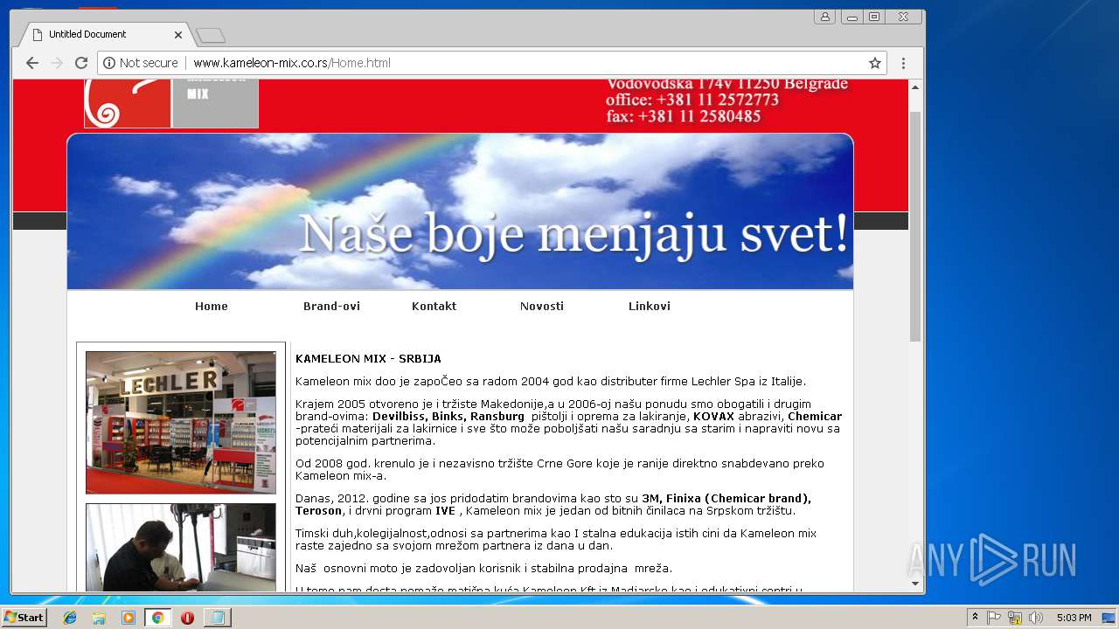Click the page scrollbar thumb
Image resolution: width=1119 pixels, height=629 pixels.
[915, 225]
